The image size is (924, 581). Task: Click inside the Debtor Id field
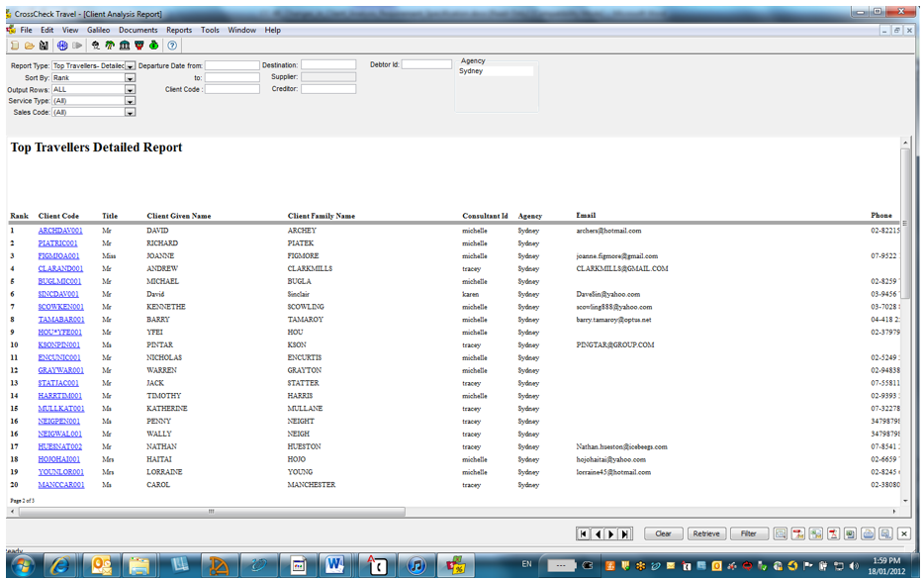pyautogui.click(x=425, y=63)
